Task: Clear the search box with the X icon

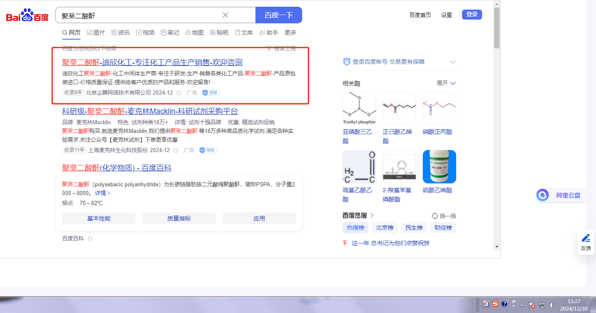Action: click(225, 15)
